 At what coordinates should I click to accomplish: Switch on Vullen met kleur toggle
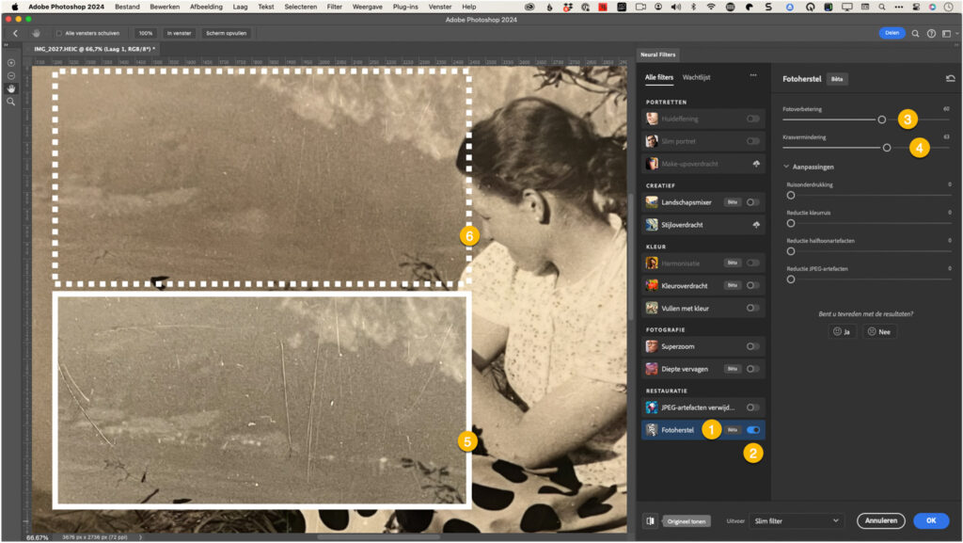pyautogui.click(x=753, y=309)
